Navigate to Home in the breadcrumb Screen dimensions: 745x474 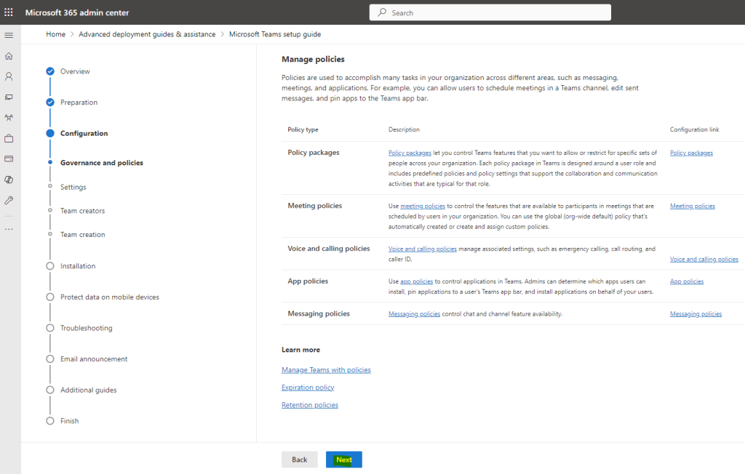click(x=55, y=34)
